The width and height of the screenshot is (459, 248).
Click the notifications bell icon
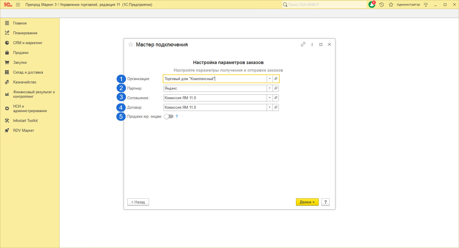point(372,5)
